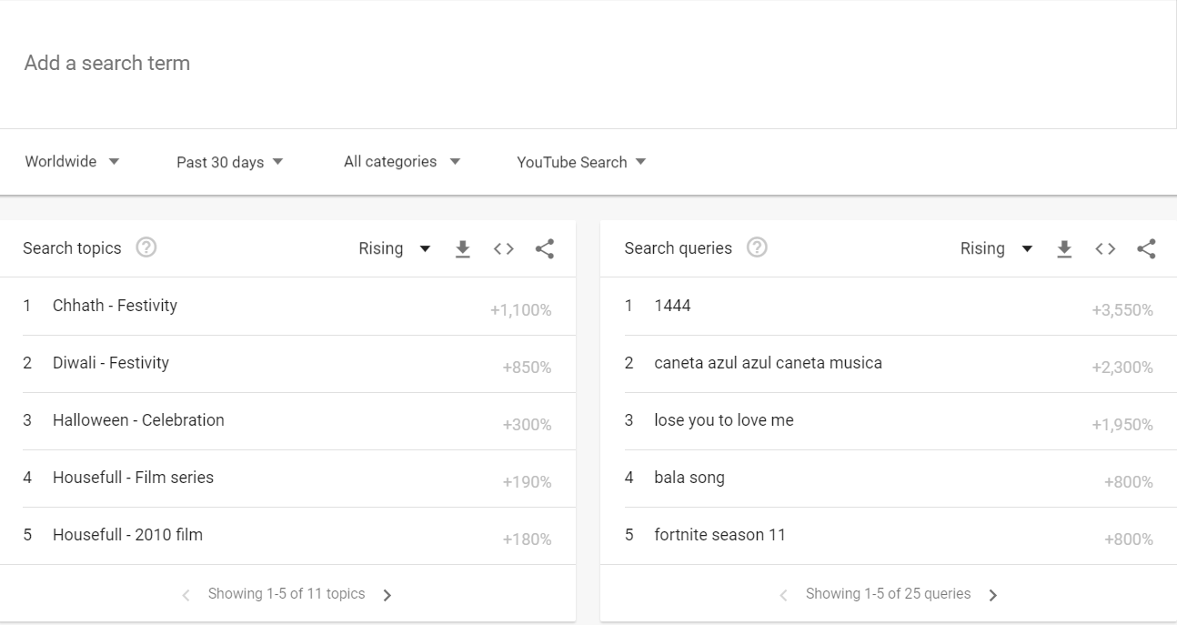
Task: Select the 'lose you to love me' query
Action: (x=723, y=420)
